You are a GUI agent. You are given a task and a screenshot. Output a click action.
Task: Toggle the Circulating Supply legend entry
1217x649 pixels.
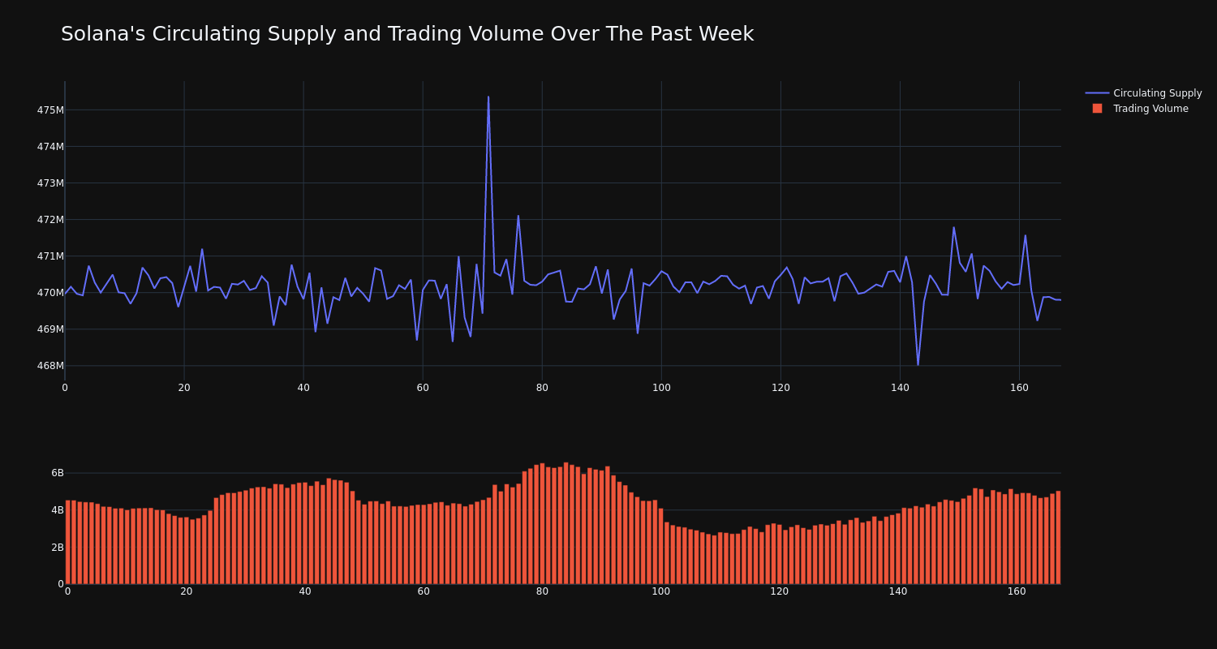[x=1143, y=93]
